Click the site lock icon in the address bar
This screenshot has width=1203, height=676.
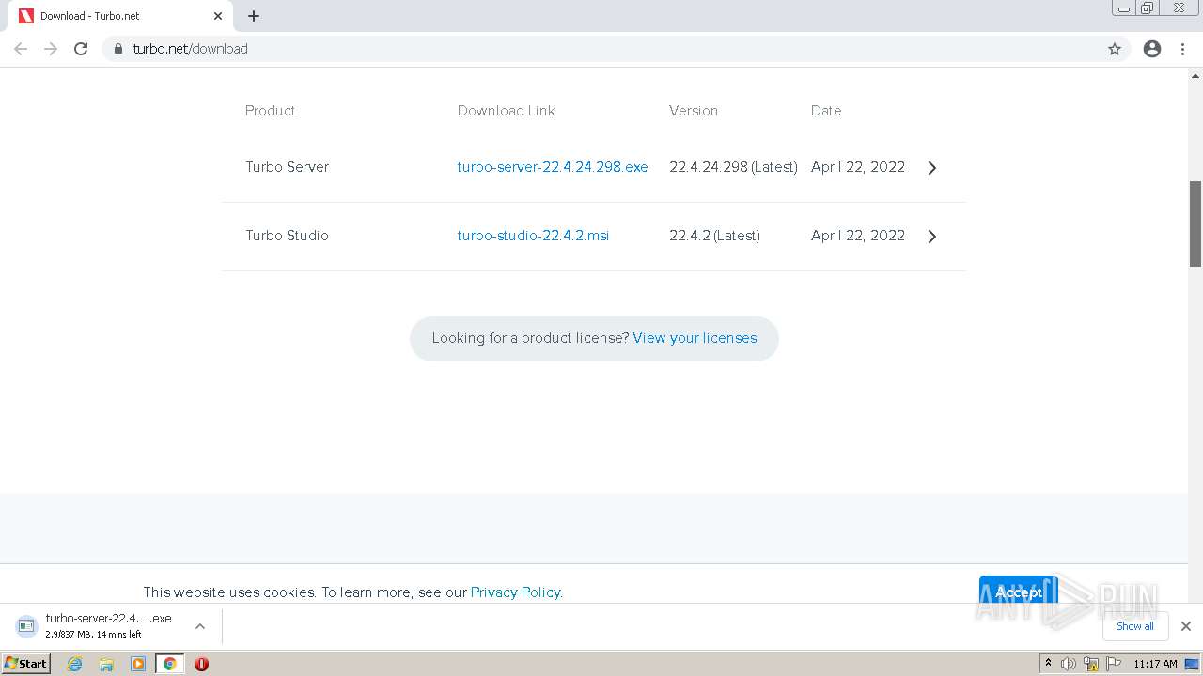click(x=118, y=49)
